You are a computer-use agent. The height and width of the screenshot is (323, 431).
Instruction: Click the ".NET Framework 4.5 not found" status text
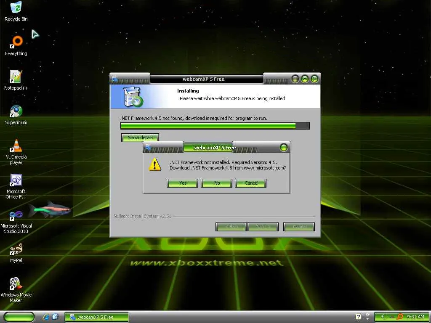[194, 118]
